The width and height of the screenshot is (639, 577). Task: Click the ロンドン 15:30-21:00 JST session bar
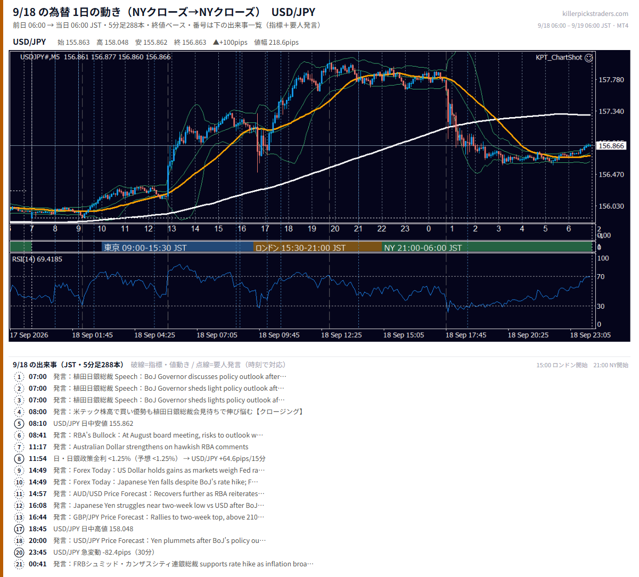pos(318,248)
